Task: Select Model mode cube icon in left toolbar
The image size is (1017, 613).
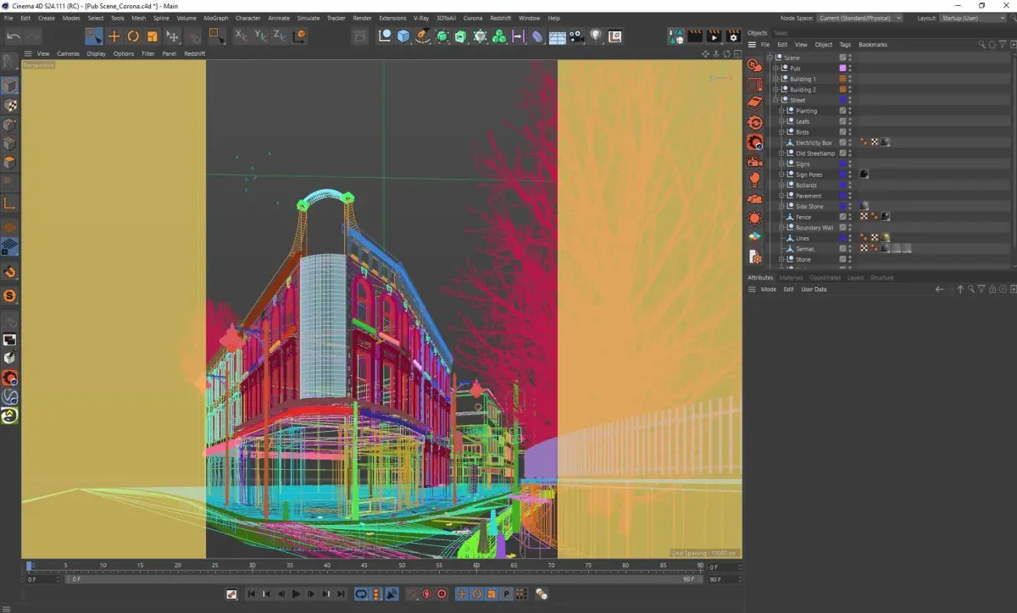Action: [9, 86]
